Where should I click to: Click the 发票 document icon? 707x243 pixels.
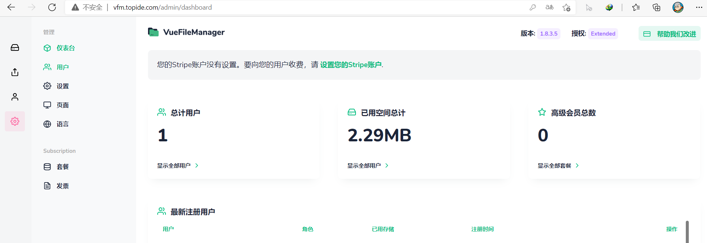pos(47,186)
